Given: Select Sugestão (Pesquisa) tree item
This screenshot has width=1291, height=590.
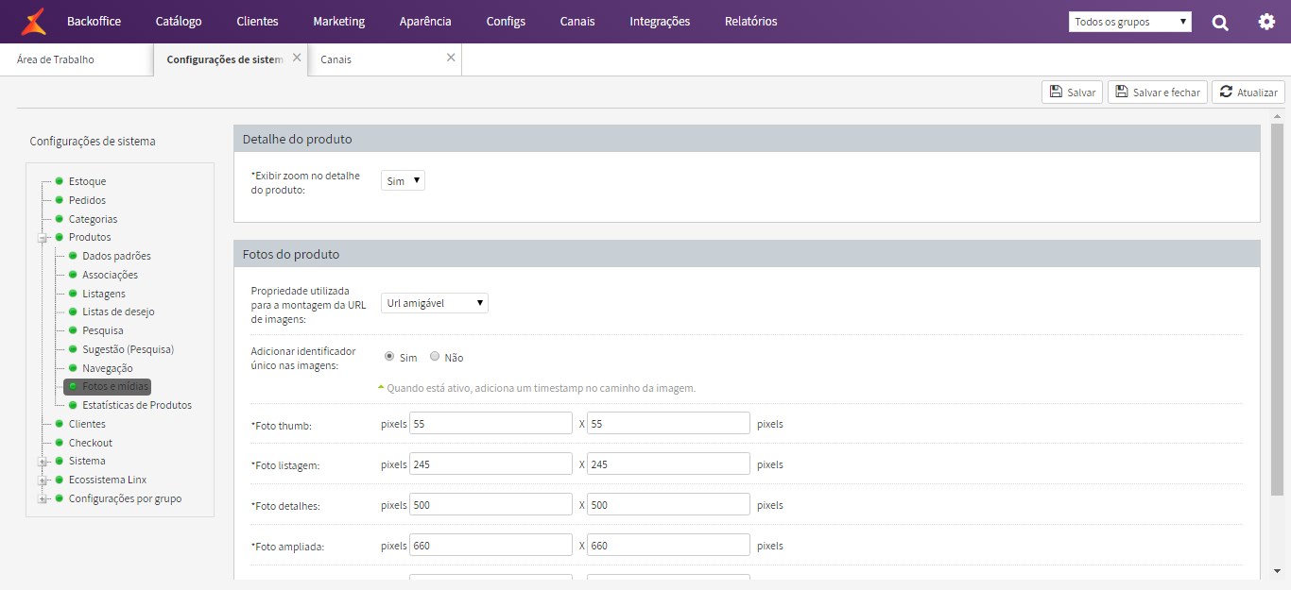Looking at the screenshot, I should pyautogui.click(x=128, y=349).
